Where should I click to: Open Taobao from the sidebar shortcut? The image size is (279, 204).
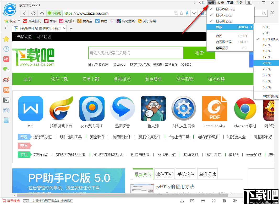pyautogui.click(x=6, y=89)
